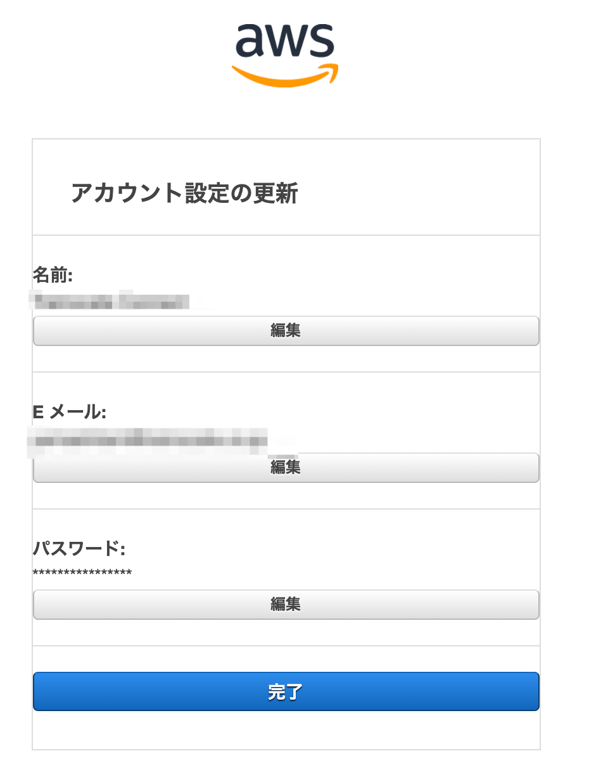The image size is (589, 758).
Task: Open password editing with the パスワード 編集 button
Action: click(286, 604)
